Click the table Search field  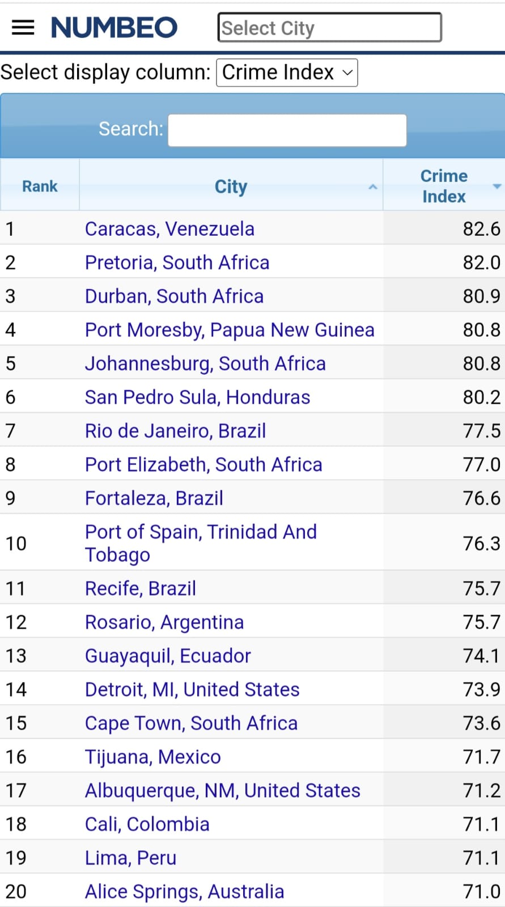[287, 130]
